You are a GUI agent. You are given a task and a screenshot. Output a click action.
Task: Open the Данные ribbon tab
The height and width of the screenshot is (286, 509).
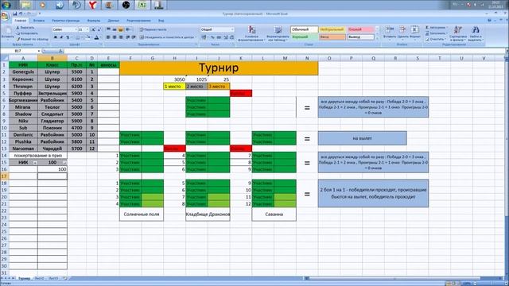pos(113,21)
